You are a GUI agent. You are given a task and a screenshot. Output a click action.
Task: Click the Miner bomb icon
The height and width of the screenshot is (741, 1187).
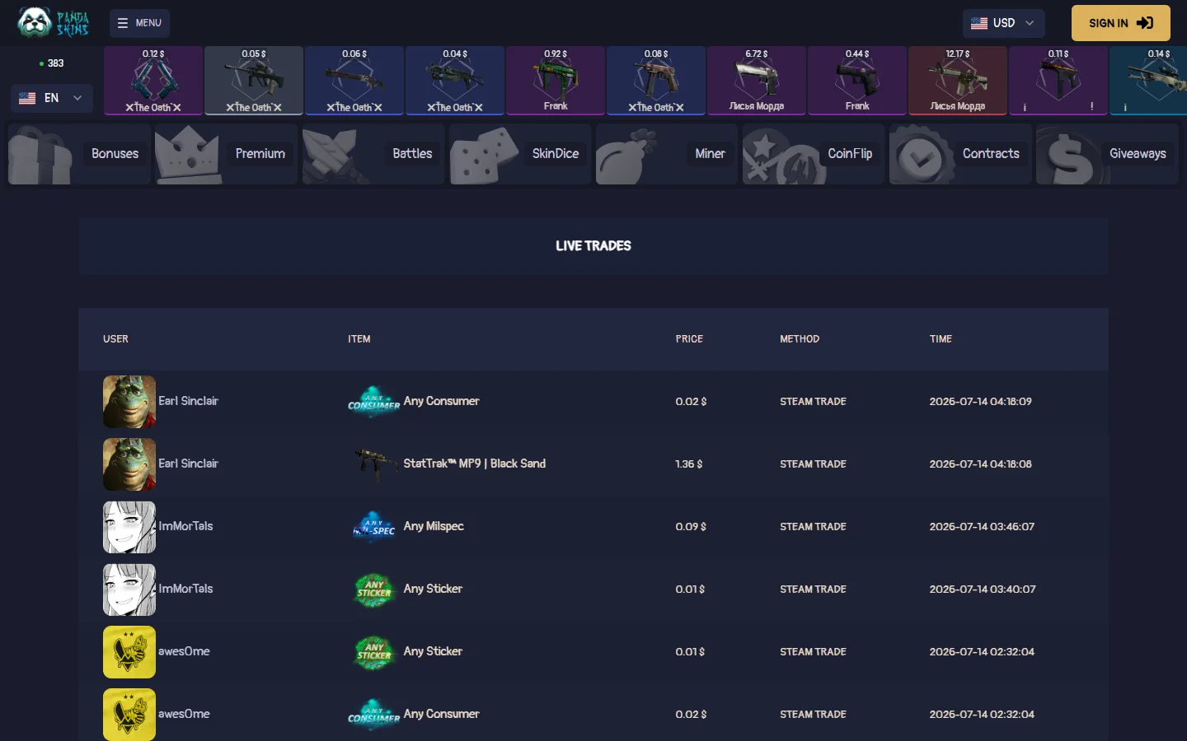pos(626,156)
